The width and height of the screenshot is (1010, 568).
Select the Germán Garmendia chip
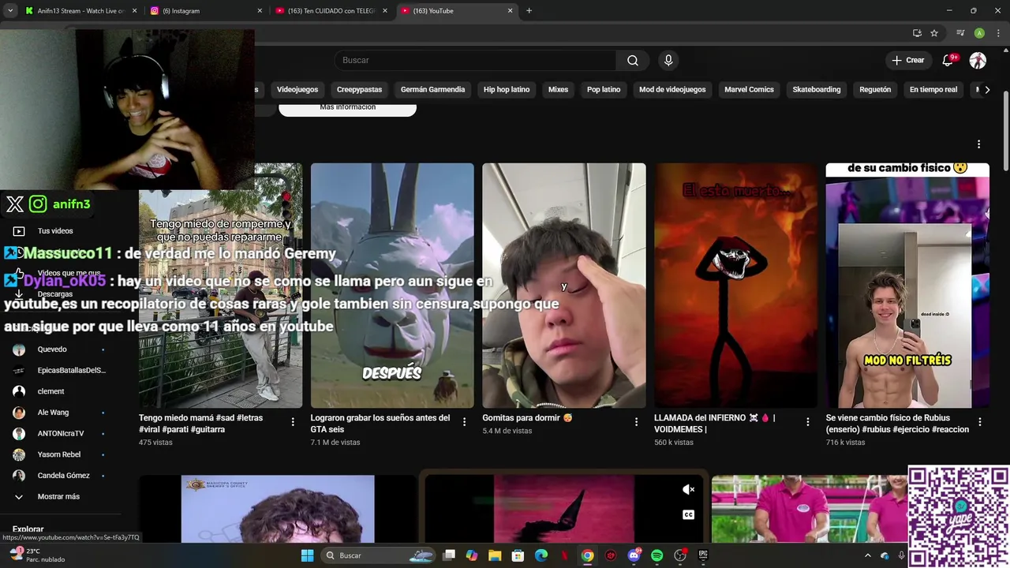click(432, 90)
